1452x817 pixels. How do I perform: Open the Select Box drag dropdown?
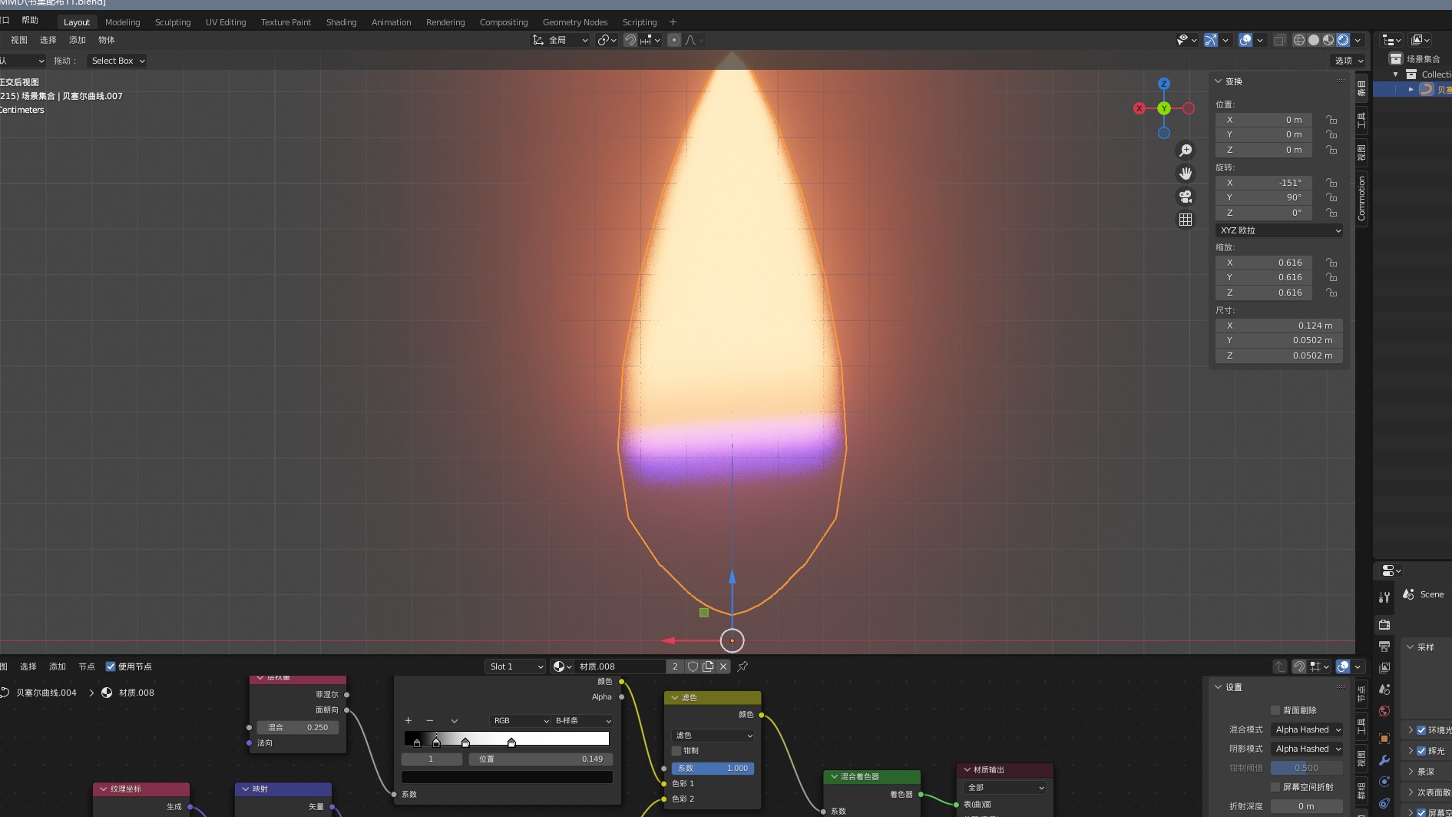(x=117, y=61)
